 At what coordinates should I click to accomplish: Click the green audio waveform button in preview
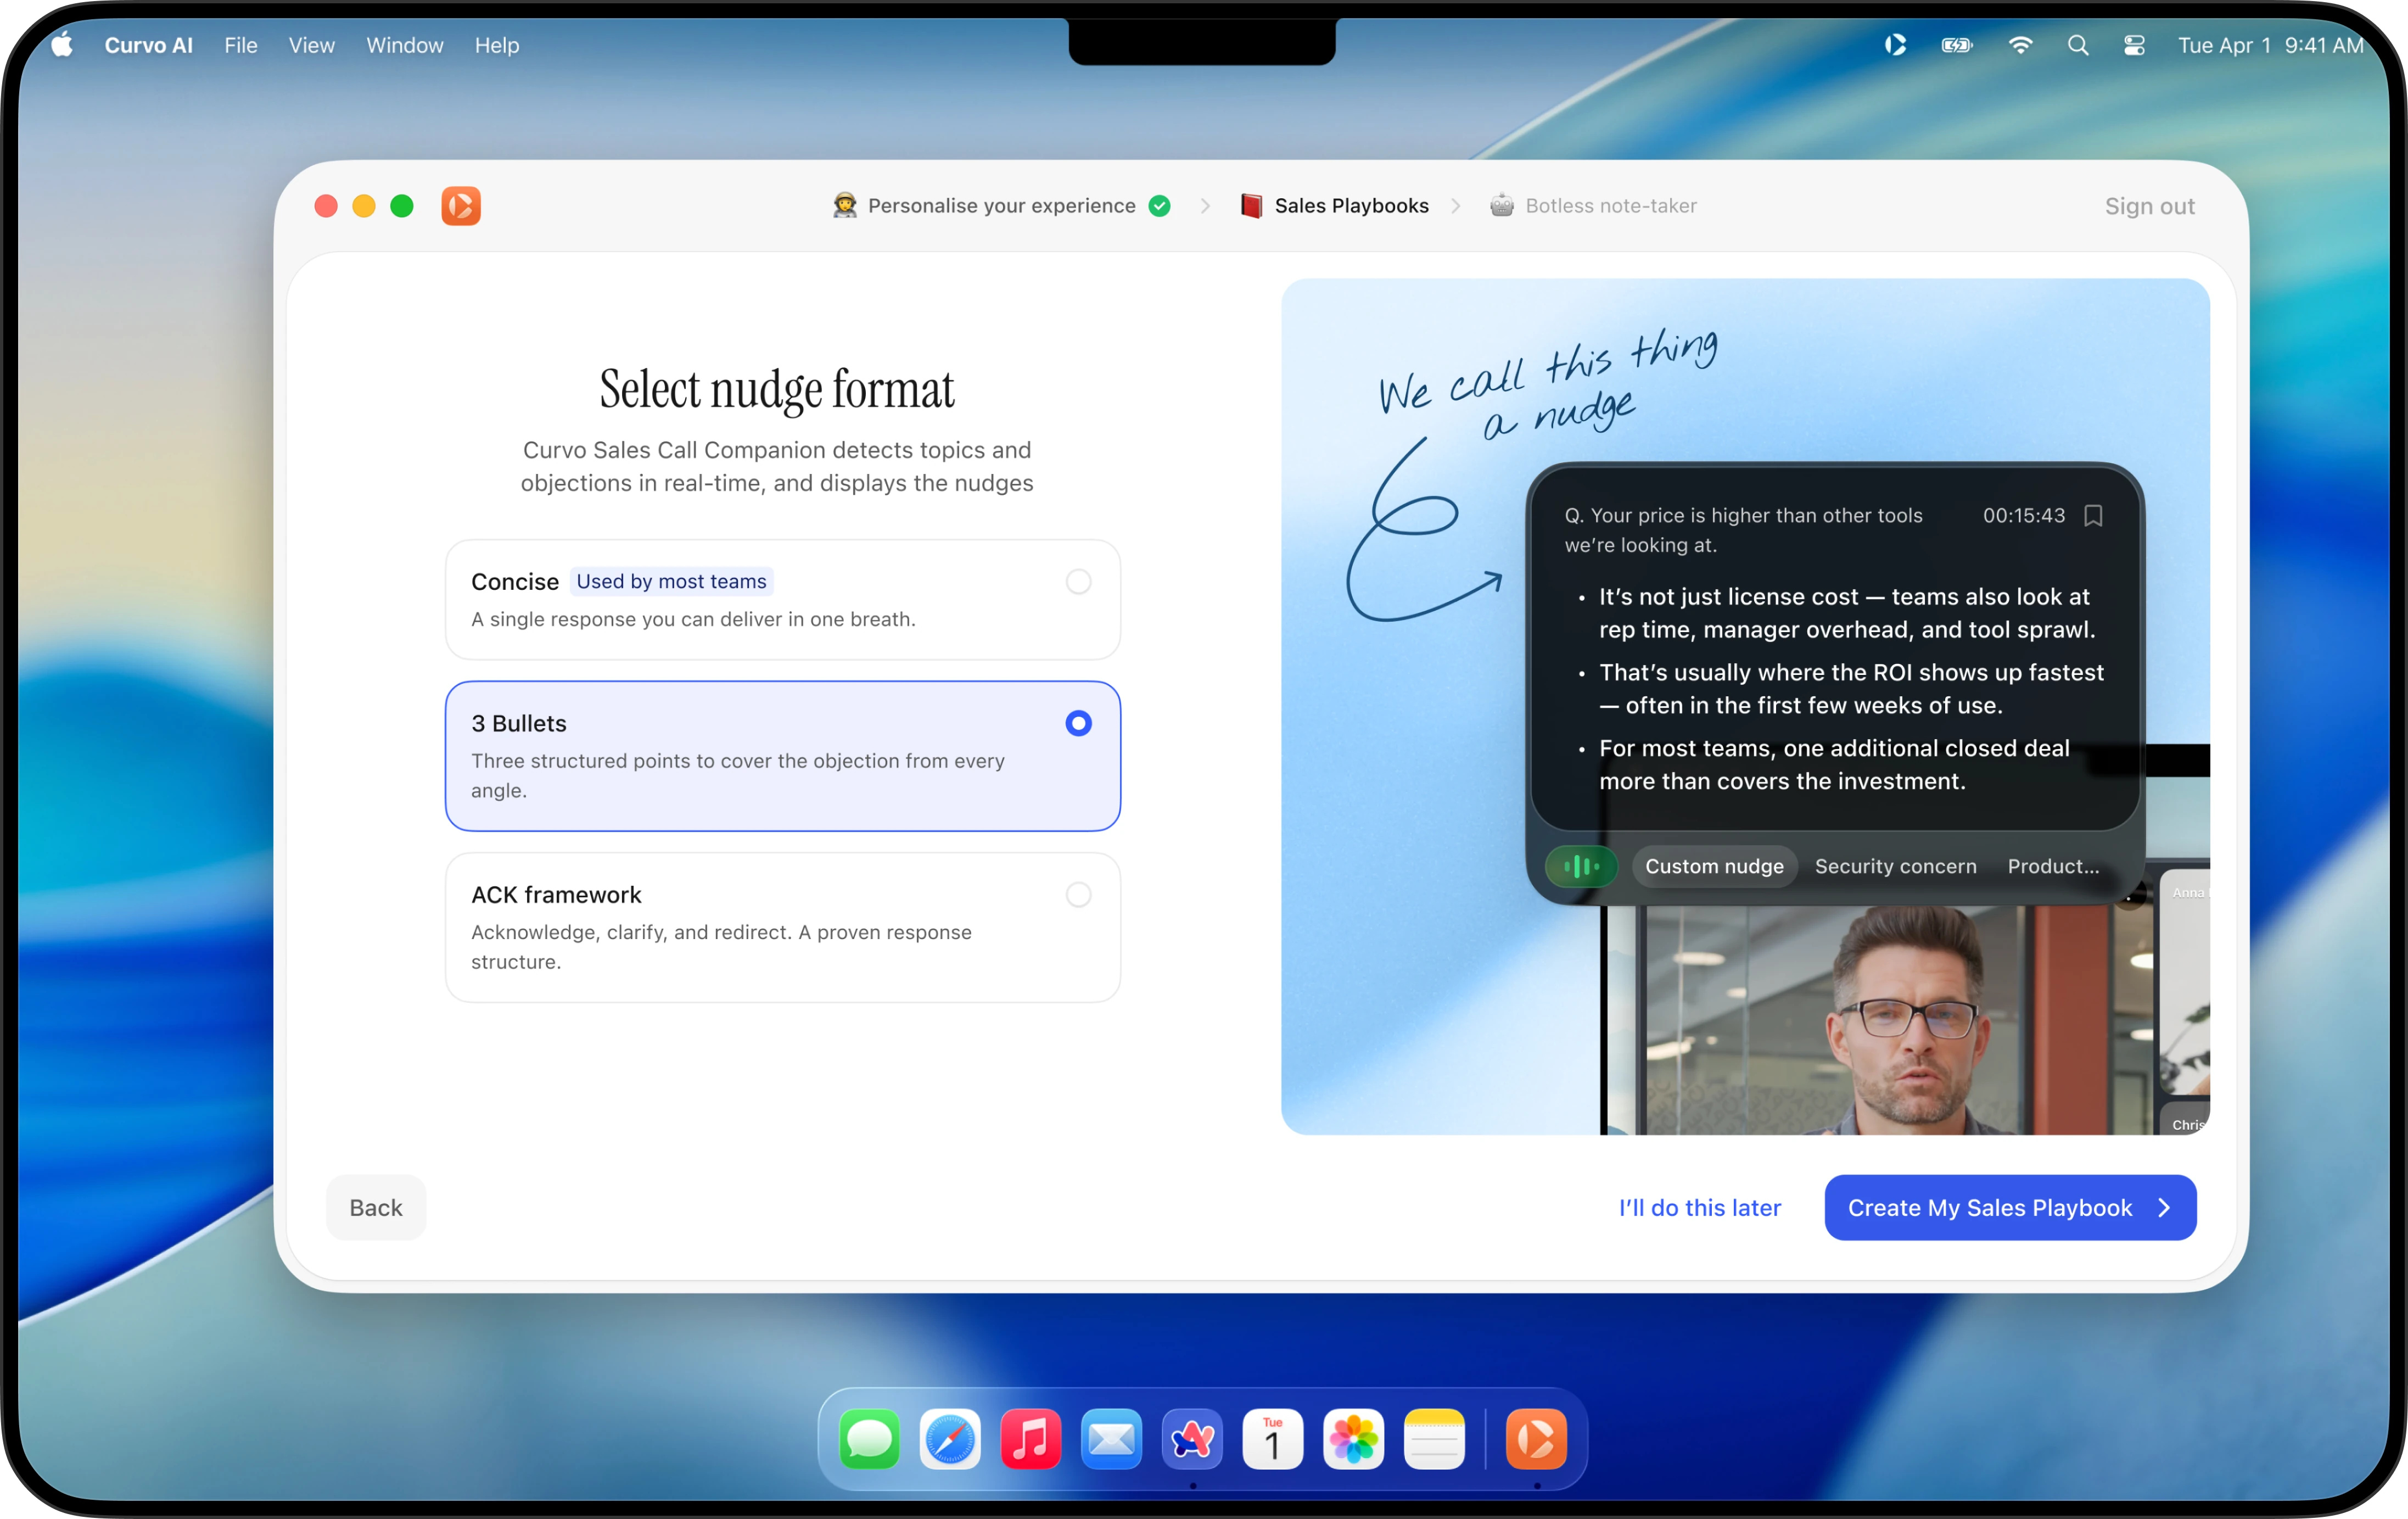coord(1581,866)
